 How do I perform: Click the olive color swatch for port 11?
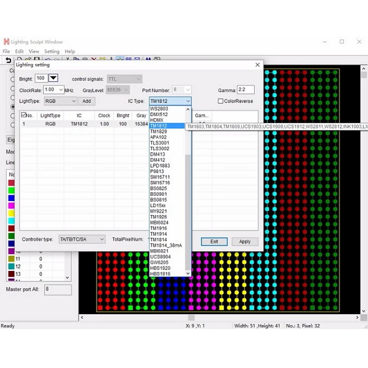point(11,259)
